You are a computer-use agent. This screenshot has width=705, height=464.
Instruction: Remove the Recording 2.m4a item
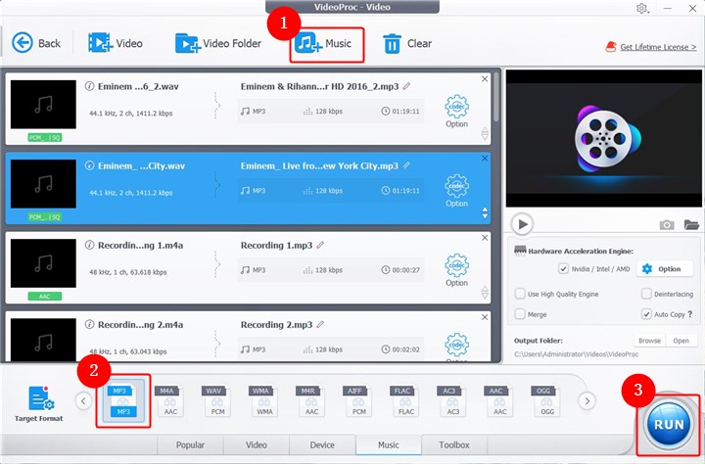pyautogui.click(x=485, y=317)
